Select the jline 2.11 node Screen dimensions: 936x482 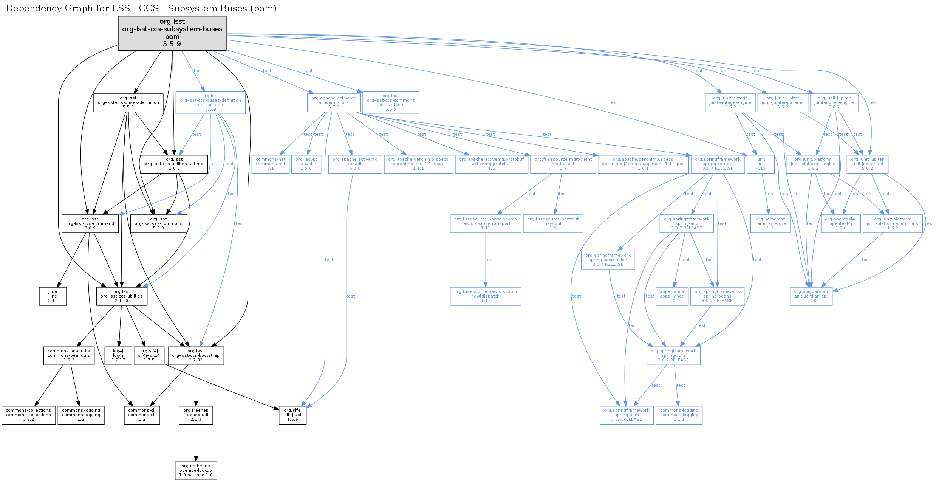click(x=53, y=296)
